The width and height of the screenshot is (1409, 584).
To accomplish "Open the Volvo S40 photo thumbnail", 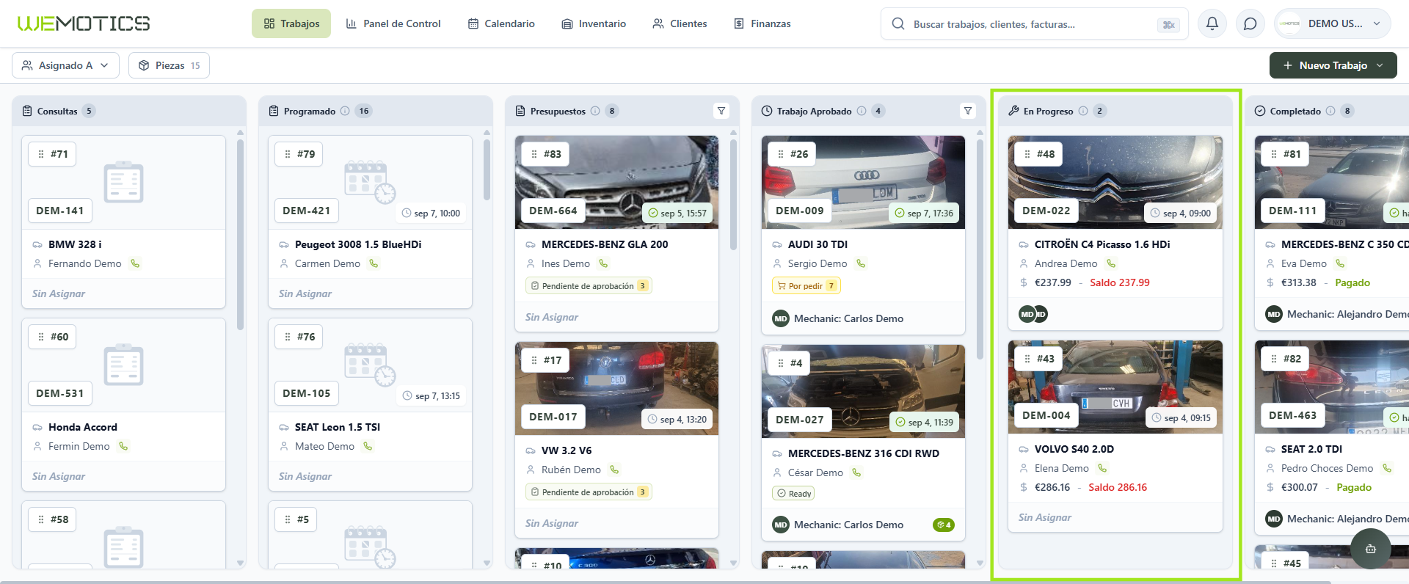I will tap(1115, 387).
